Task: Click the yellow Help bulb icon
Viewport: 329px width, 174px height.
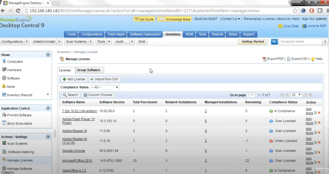Action: point(313,59)
